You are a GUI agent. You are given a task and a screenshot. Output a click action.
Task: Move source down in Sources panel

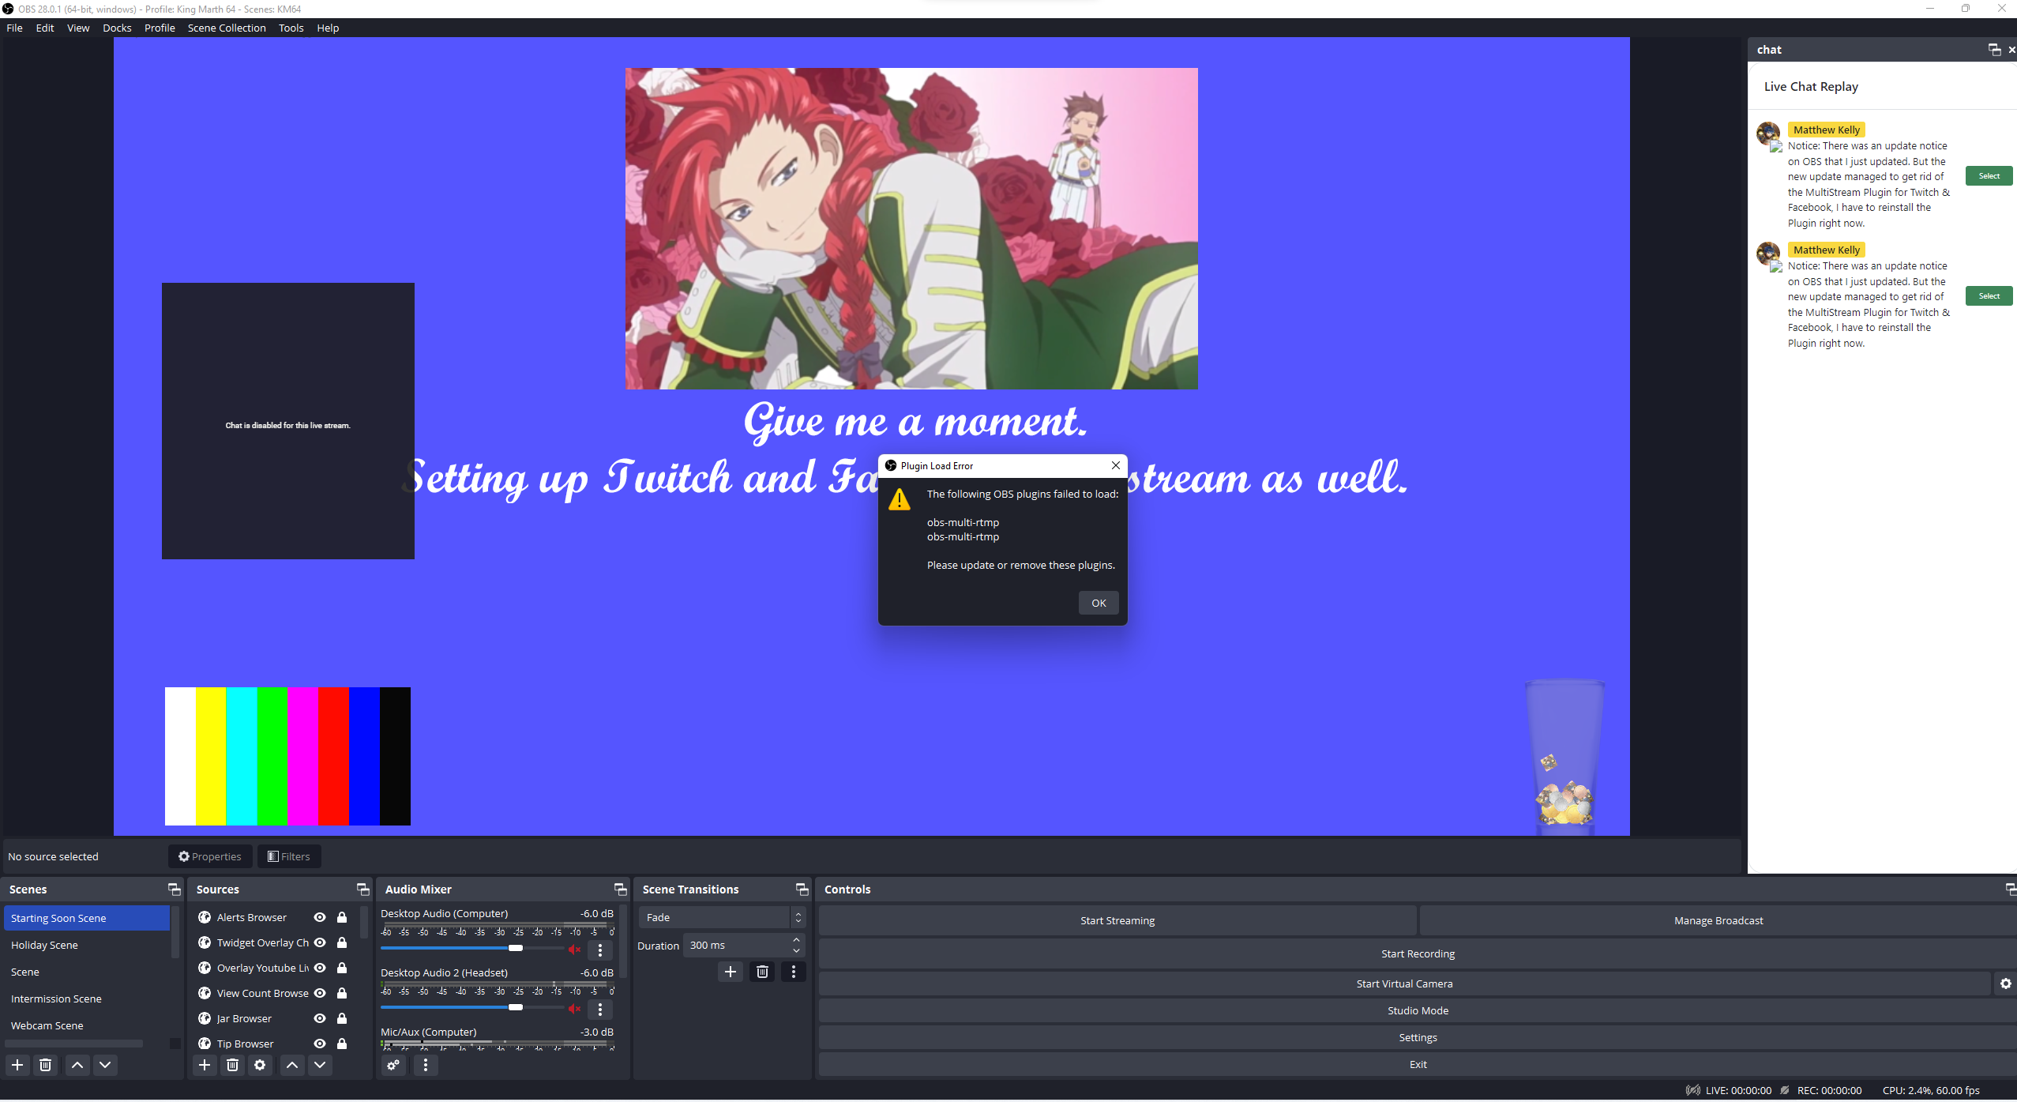click(x=320, y=1065)
